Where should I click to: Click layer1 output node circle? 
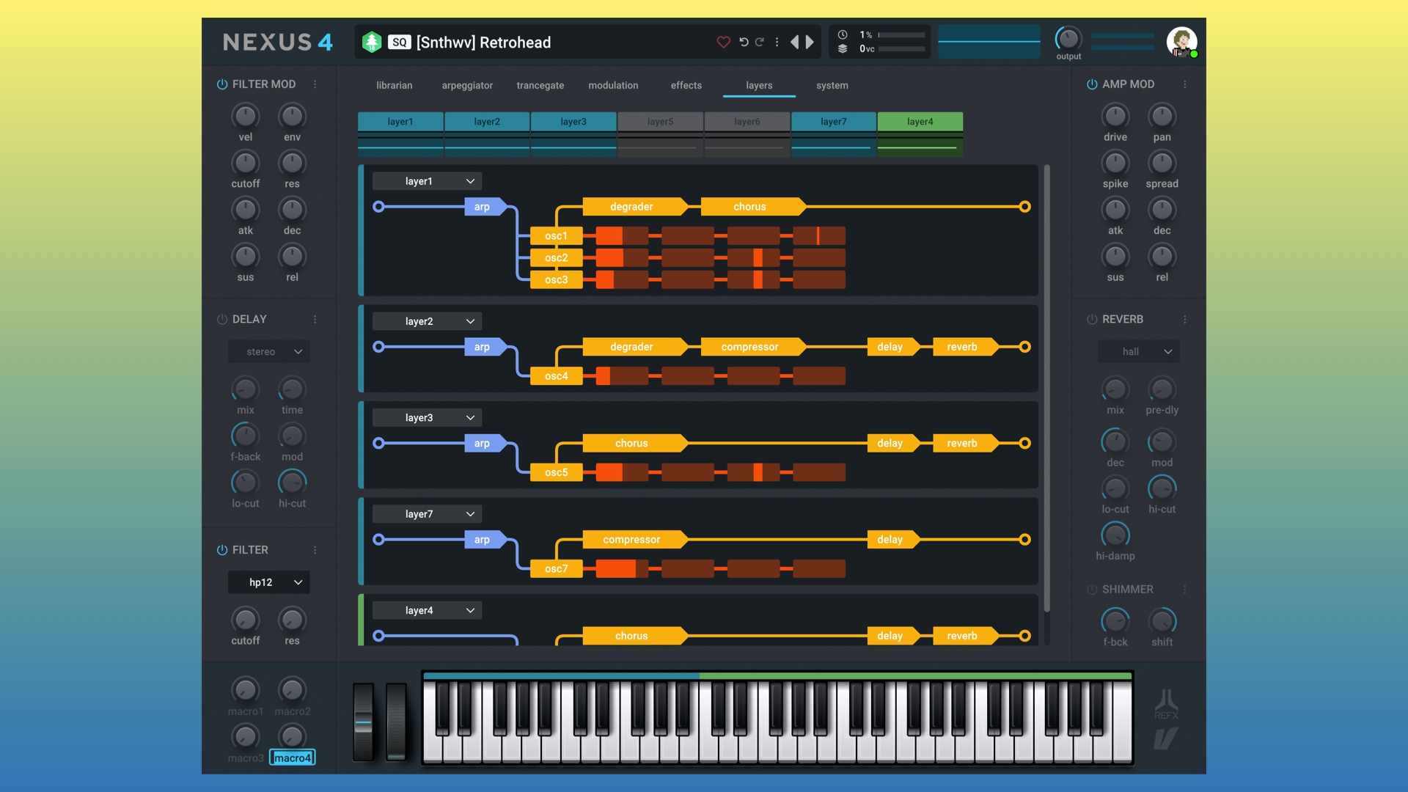(1025, 207)
